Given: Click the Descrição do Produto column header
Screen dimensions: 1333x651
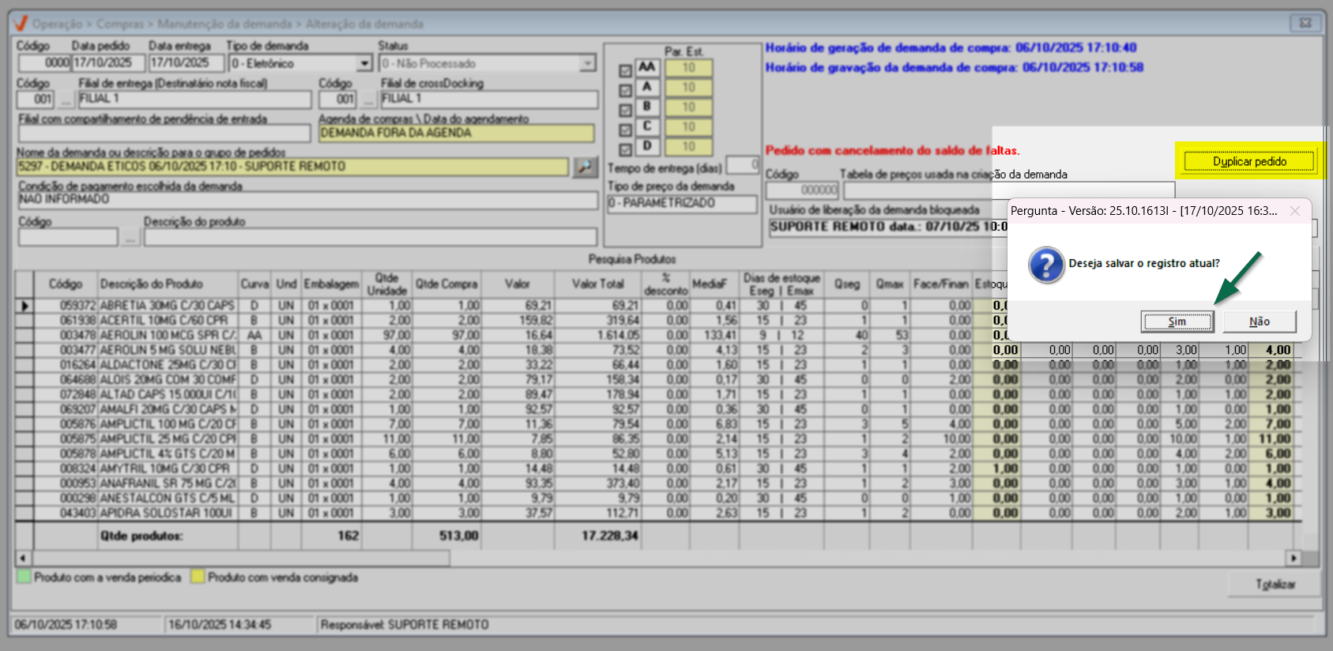Looking at the screenshot, I should coord(151,284).
